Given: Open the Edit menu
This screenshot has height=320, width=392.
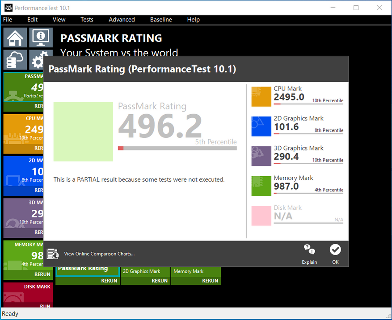Looking at the screenshot, I should coord(33,20).
